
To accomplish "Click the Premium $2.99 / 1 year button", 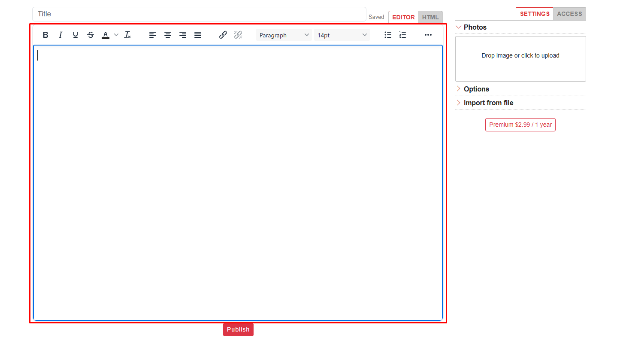I will pyautogui.click(x=520, y=125).
